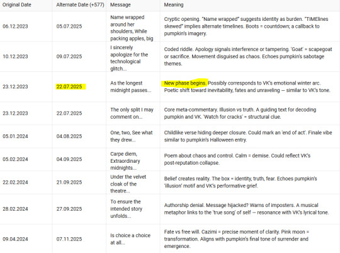Viewport: 340px width, 253px height.
Task: Click the highlighted text 'New phase begins.'
Action: point(184,83)
